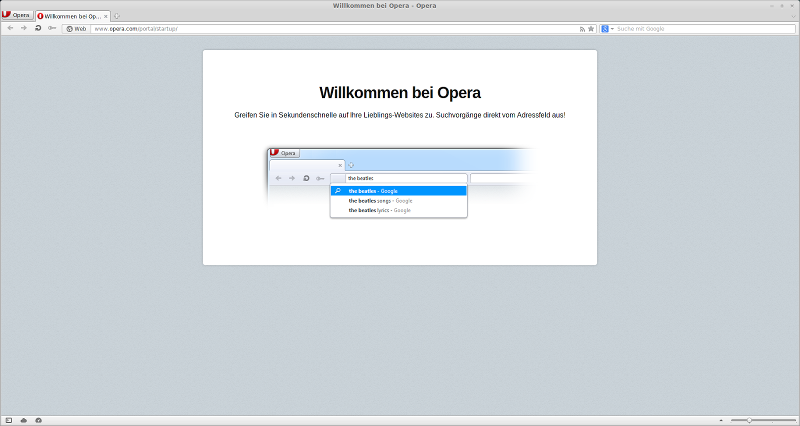Click the RSS feed icon in address bar
This screenshot has width=800, height=426.
coord(582,29)
